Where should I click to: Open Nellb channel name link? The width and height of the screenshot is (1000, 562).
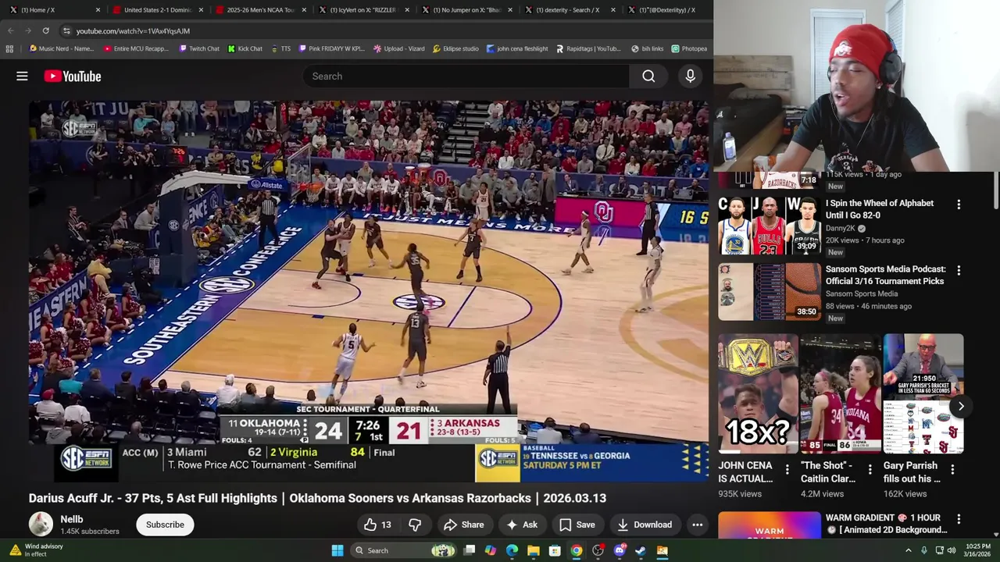(72, 519)
